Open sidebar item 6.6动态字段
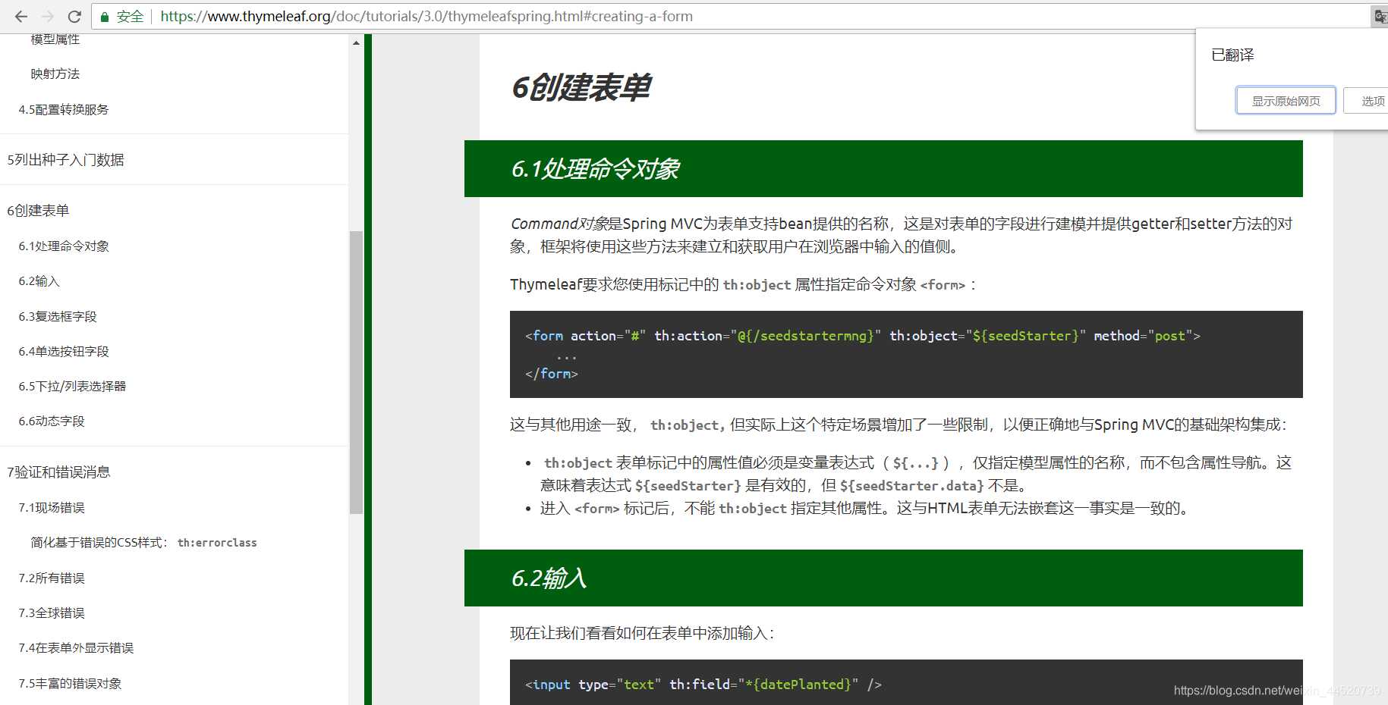Screen dimensions: 1388x705 click(x=52, y=421)
